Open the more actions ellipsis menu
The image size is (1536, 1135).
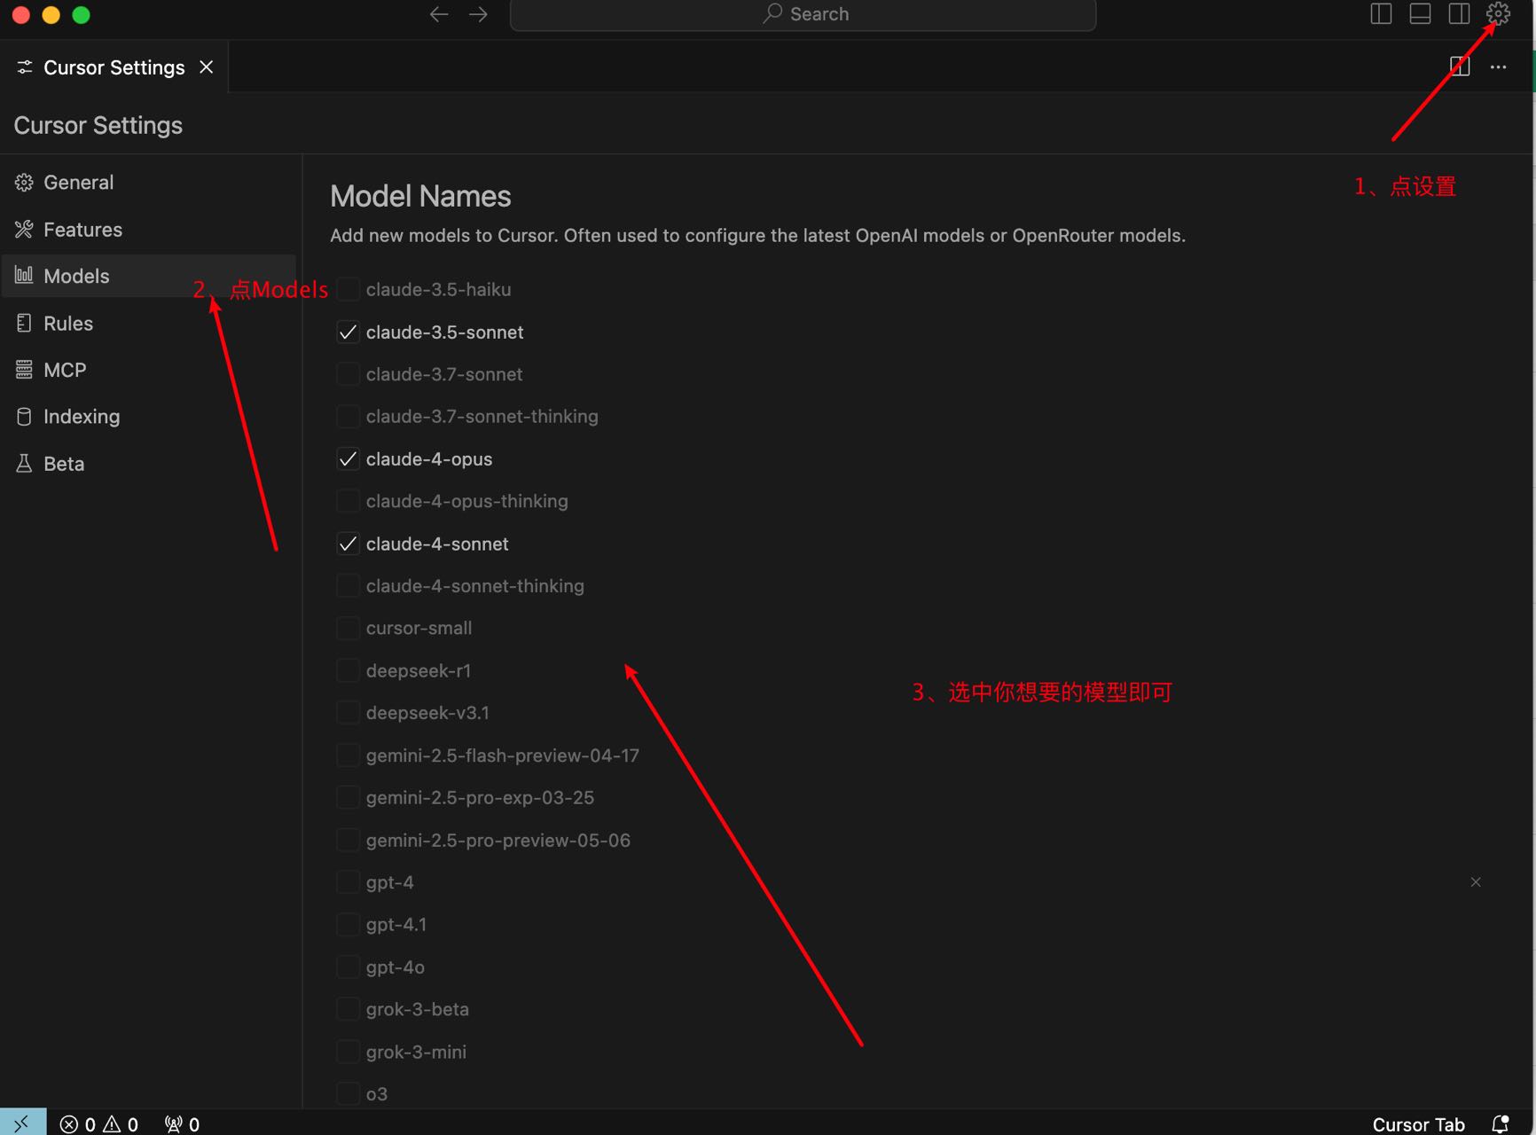point(1498,67)
